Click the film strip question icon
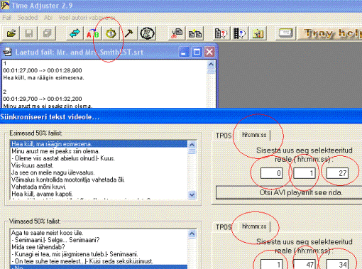Image resolution: width=362 pixels, height=269 pixels. [239, 33]
